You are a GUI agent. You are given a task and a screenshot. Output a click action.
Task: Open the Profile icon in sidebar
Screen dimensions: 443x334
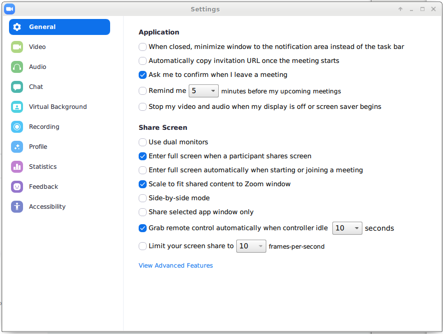tap(17, 147)
